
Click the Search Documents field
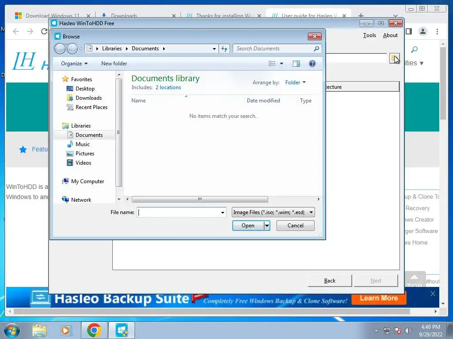(274, 49)
